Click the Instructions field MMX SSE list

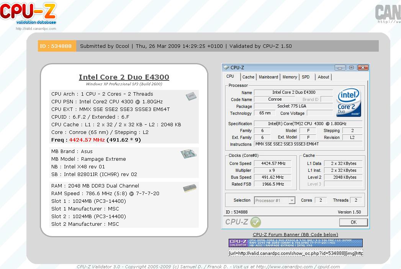click(x=308, y=144)
